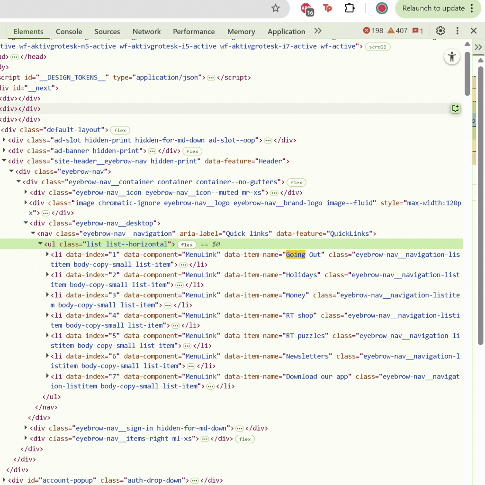Expand the ad-slot div ellipsis
Image resolution: width=485 pixels, height=485 pixels.
pyautogui.click(x=268, y=141)
